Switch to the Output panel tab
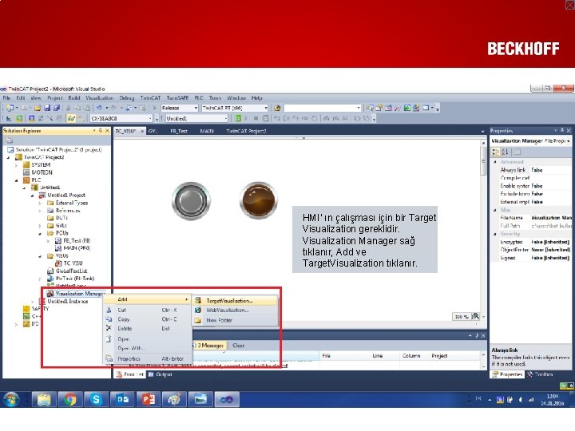 coord(161,374)
